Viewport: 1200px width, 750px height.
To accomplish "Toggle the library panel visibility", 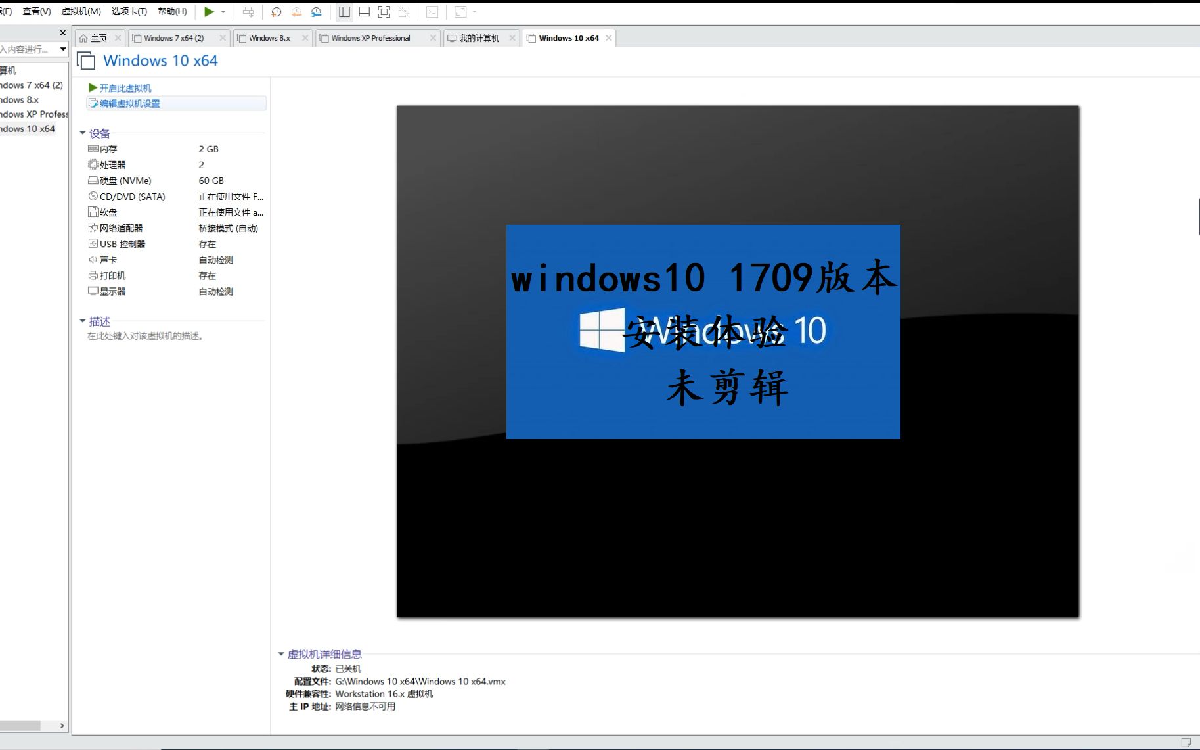I will tap(344, 11).
